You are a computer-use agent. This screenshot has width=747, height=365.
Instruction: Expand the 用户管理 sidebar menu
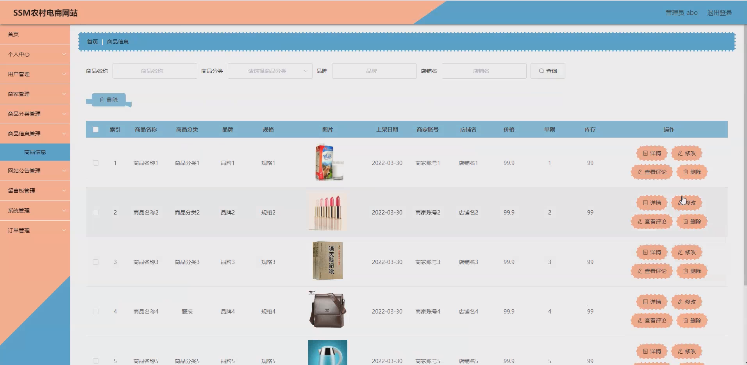pyautogui.click(x=35, y=74)
